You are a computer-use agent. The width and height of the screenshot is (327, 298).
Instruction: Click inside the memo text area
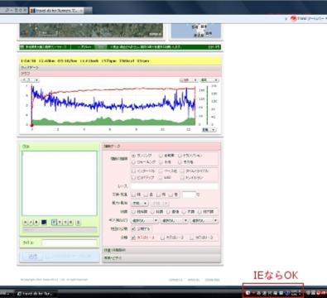(60, 183)
